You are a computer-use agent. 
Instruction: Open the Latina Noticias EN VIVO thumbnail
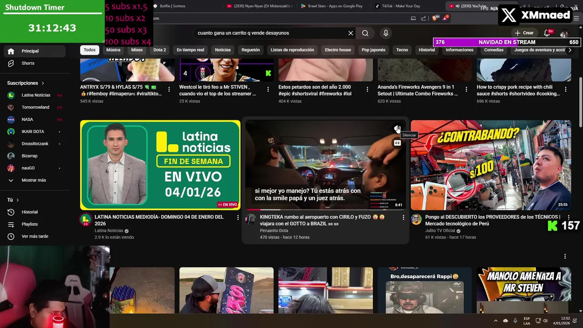click(160, 165)
